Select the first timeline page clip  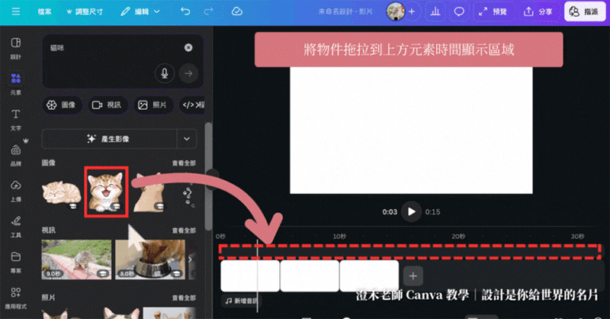[x=250, y=275]
